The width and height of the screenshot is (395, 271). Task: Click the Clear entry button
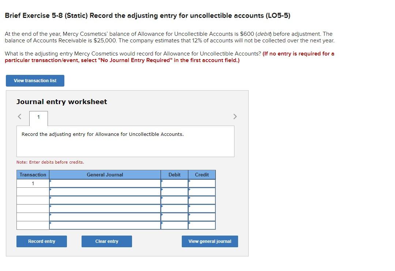point(106,241)
